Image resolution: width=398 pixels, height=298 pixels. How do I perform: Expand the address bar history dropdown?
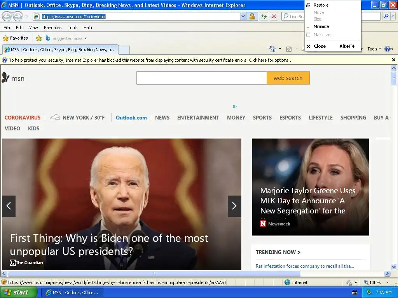tap(243, 16)
